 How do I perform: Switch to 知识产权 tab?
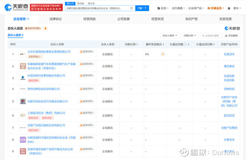click(x=191, y=19)
